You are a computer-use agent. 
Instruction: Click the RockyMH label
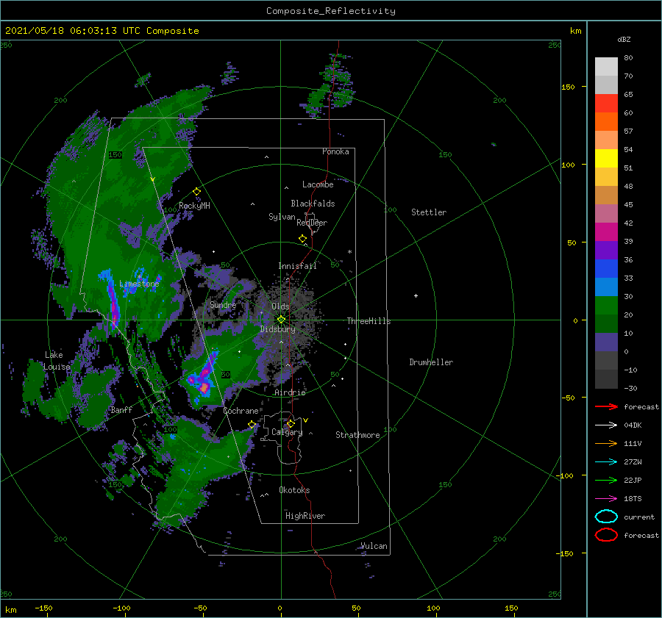point(194,206)
